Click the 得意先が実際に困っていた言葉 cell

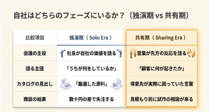pyautogui.click(x=162, y=84)
